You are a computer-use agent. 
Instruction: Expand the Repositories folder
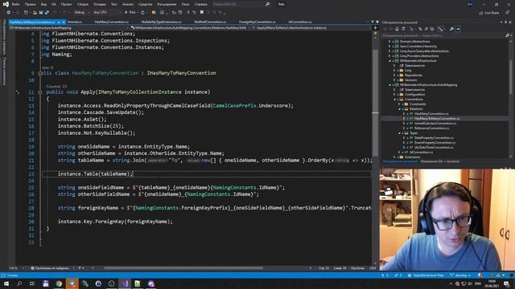394,75
